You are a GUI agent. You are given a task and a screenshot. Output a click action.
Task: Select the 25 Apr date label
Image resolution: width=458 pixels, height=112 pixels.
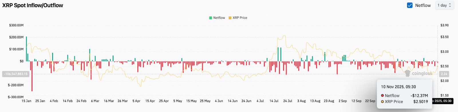coord(164,101)
